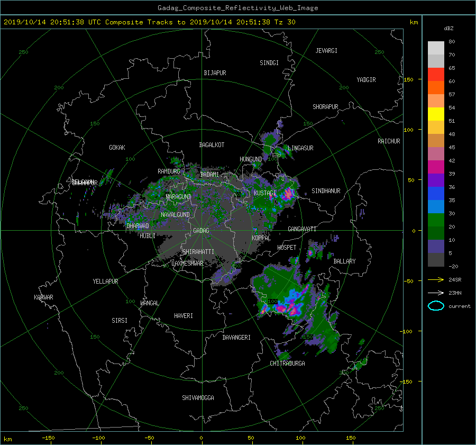Screen dimensions: 476x445
Task: Click the SIRSI city label
Action: point(120,321)
